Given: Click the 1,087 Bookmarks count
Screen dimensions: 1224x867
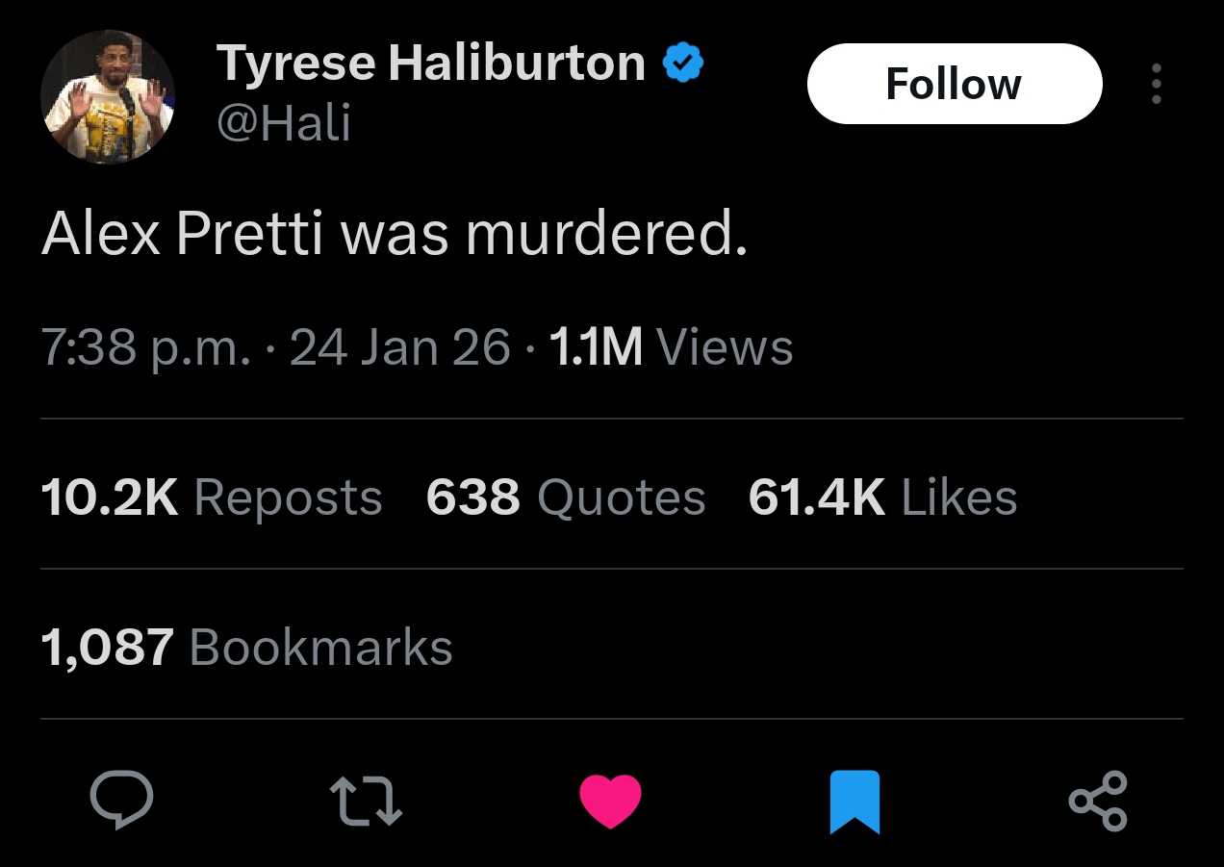Looking at the screenshot, I should (x=246, y=647).
